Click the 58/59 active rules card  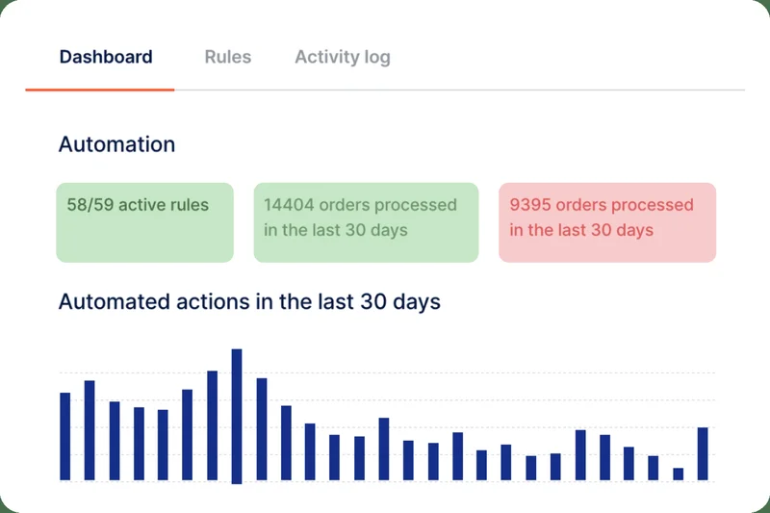pos(144,221)
